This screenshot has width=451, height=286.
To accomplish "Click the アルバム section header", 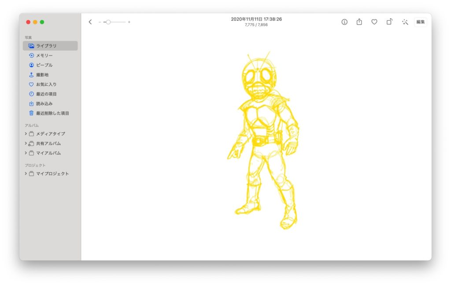I will (x=32, y=126).
